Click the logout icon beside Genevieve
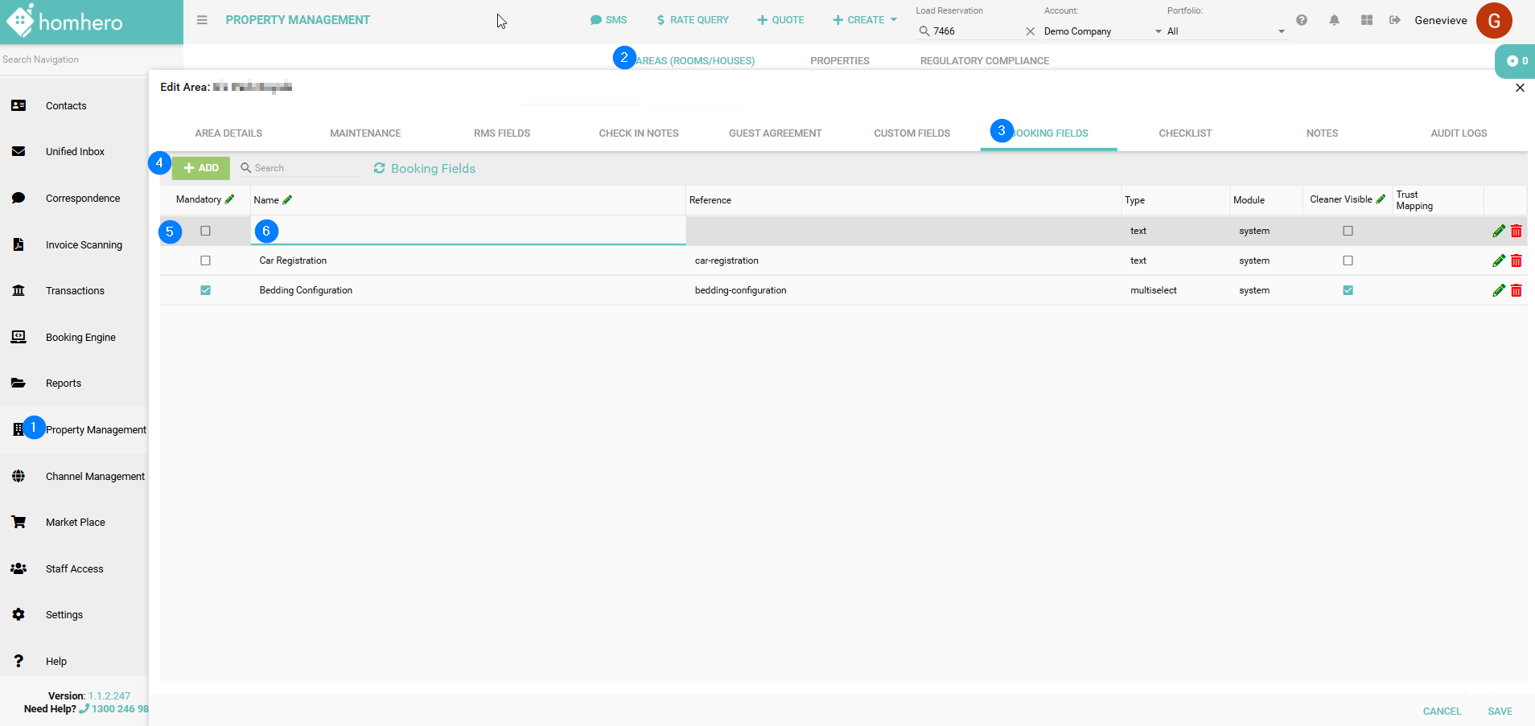Viewport: 1535px width, 726px height. pos(1394,20)
